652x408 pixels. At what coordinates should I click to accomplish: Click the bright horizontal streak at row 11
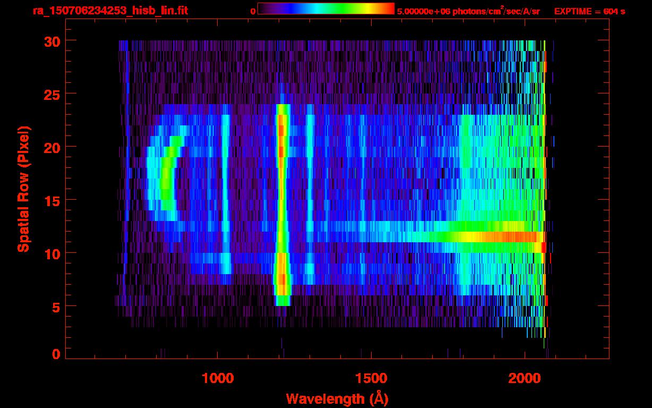(478, 236)
